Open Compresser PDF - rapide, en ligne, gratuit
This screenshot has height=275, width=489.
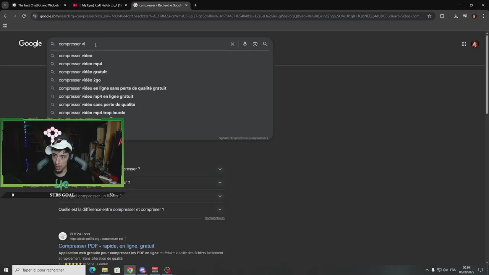[x=106, y=246]
